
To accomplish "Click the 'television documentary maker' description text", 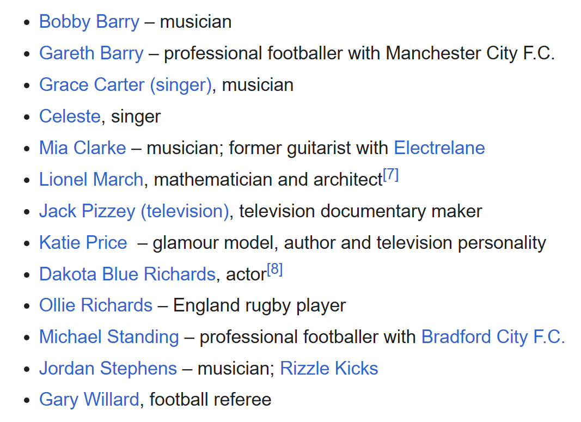I will [x=360, y=211].
